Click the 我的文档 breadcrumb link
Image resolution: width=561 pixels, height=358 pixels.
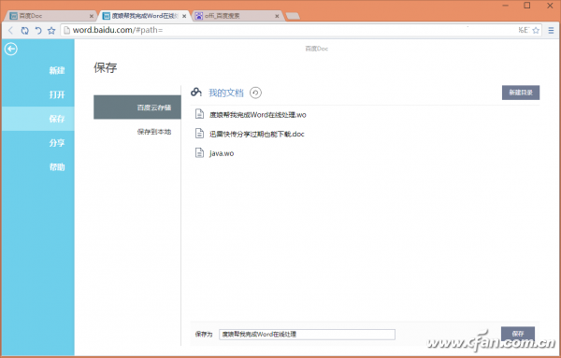(225, 93)
